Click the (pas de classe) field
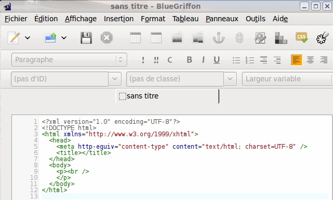Image resolution: width=333 pixels, height=200 pixels. pyautogui.click(x=175, y=79)
